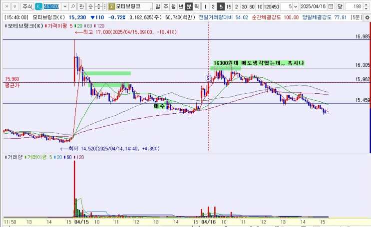This screenshot has width=371, height=227.
Task: Switch chart to daily 일 period
Action: [x=158, y=6]
